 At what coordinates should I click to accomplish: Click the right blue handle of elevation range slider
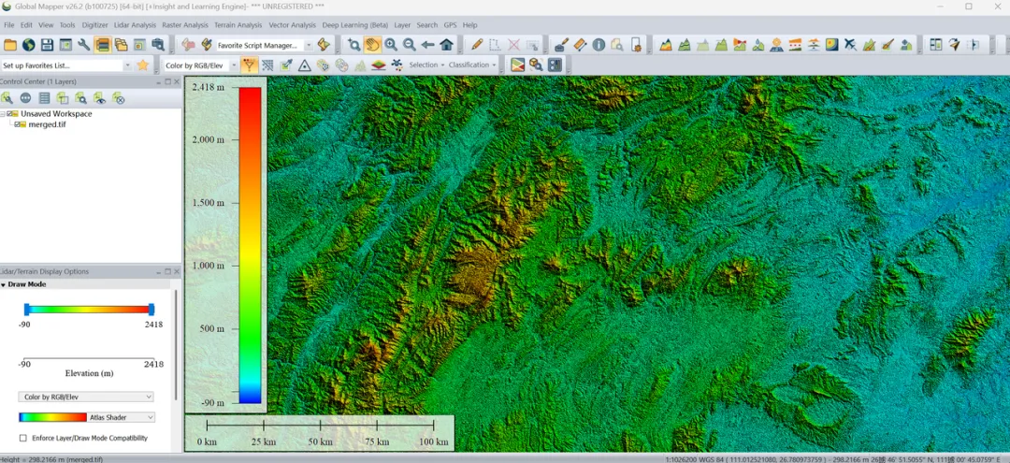coord(151,310)
